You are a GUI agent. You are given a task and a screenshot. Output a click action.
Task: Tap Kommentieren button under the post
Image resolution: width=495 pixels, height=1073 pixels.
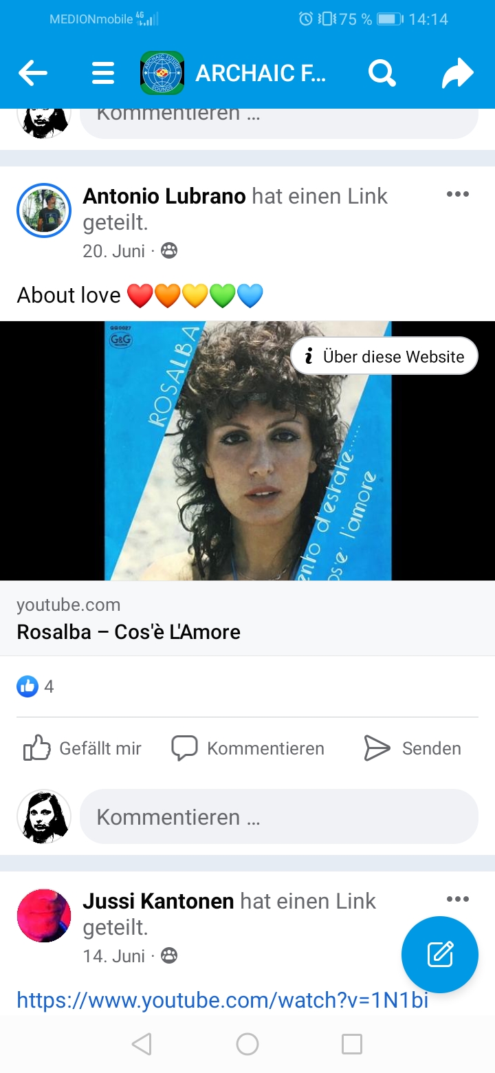(247, 748)
